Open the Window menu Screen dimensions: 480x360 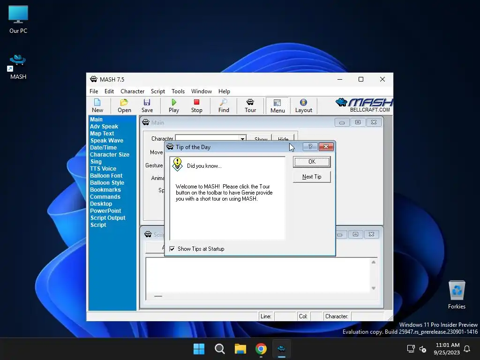[202, 91]
